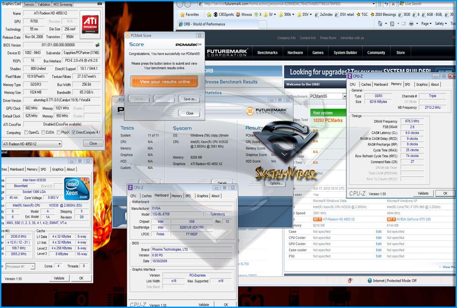This screenshot has width=457, height=308.
Task: Open the Processor #1 dropdown in CPU-Z
Action: pos(20,266)
